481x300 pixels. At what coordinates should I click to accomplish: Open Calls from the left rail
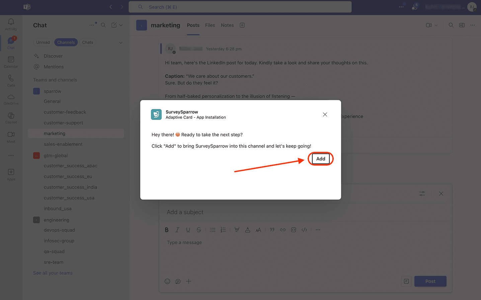click(x=11, y=80)
